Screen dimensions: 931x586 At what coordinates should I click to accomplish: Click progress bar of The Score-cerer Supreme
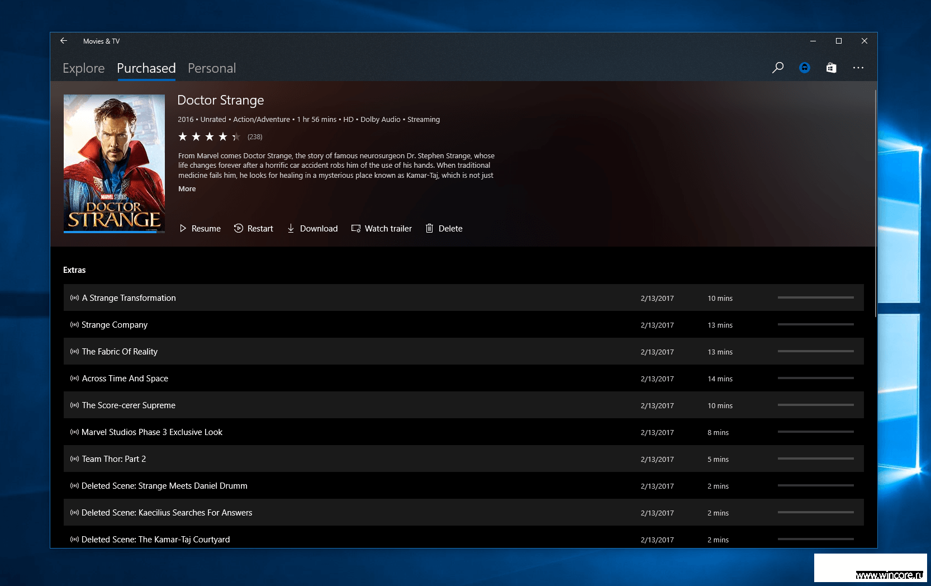(x=816, y=405)
